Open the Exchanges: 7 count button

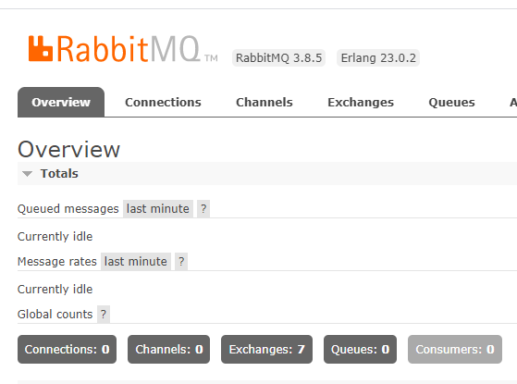266,350
